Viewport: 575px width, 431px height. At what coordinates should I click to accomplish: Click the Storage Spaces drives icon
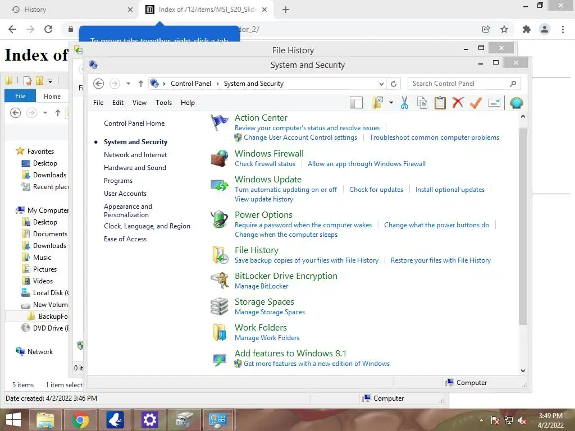[220, 306]
